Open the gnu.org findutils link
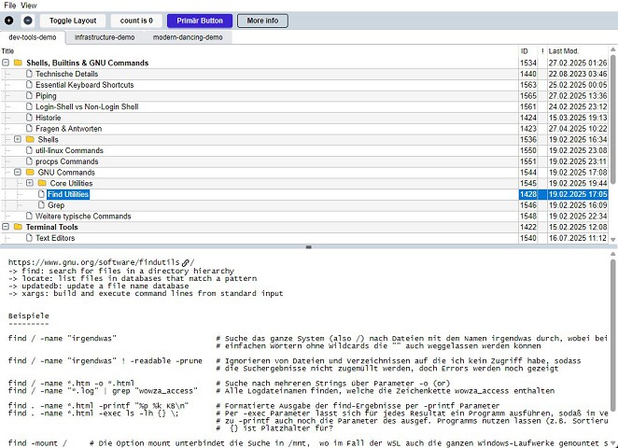The height and width of the screenshot is (448, 618). 93,262
